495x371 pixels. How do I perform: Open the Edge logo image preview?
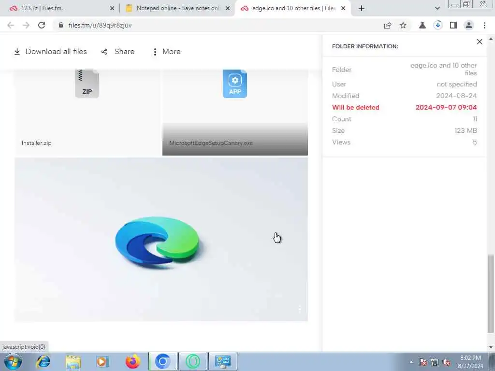[161, 239]
